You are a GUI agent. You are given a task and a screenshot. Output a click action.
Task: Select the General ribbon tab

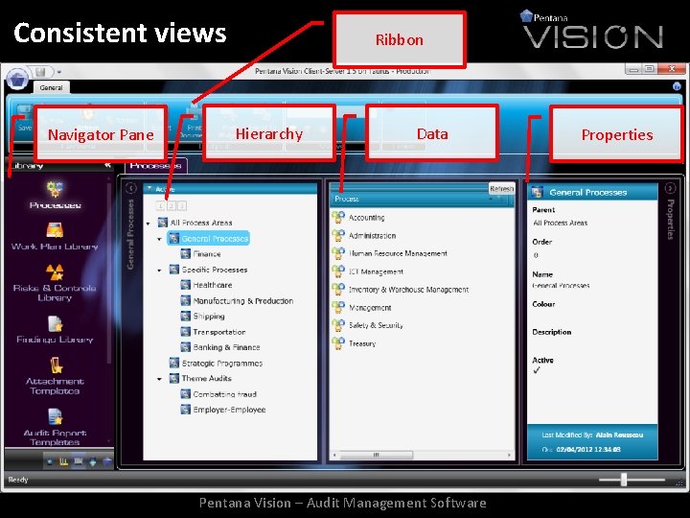tap(51, 87)
